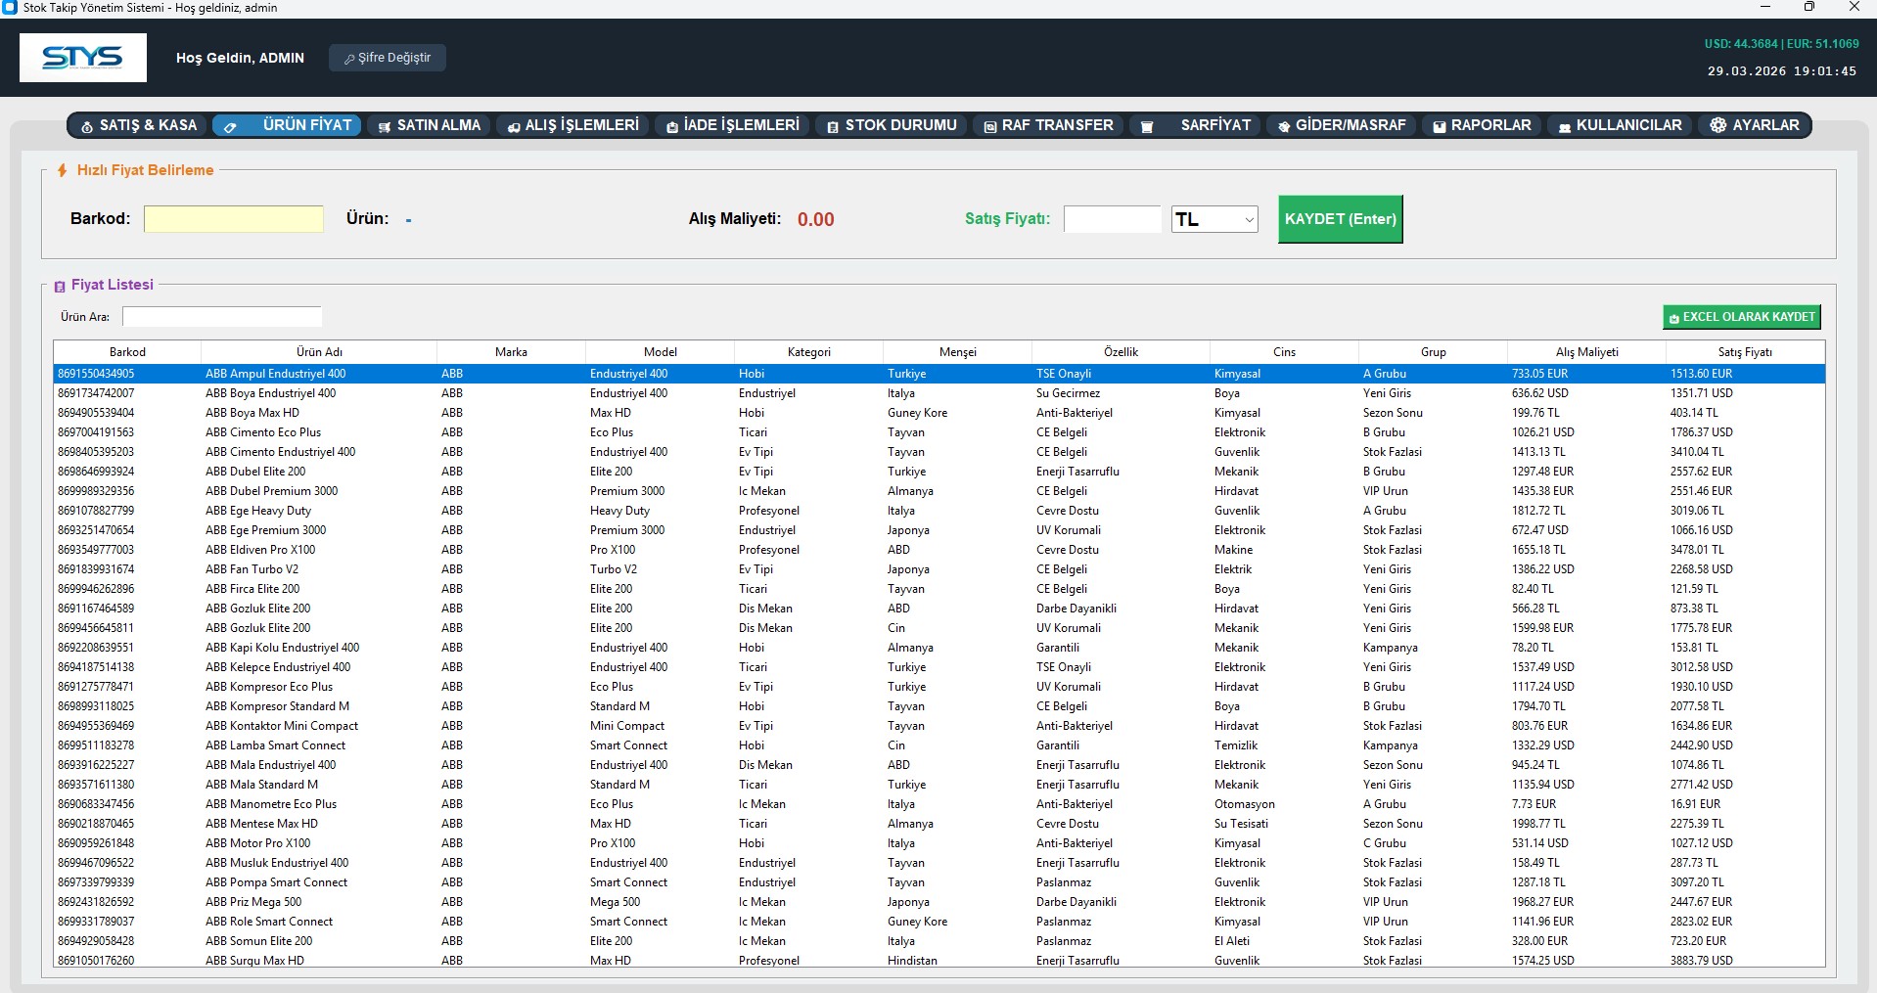
Task: Select the SARFİYAT tab
Action: coord(1196,125)
